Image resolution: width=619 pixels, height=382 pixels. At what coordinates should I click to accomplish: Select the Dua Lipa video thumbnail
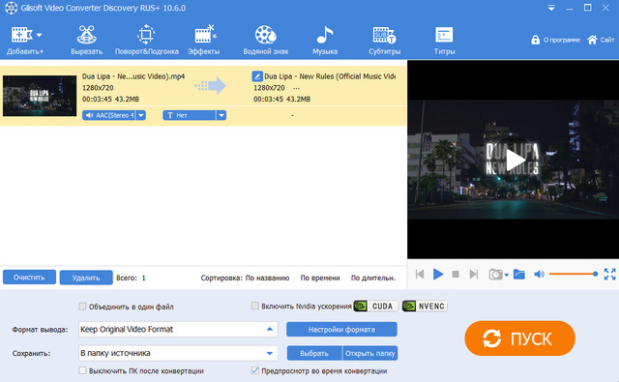click(40, 96)
